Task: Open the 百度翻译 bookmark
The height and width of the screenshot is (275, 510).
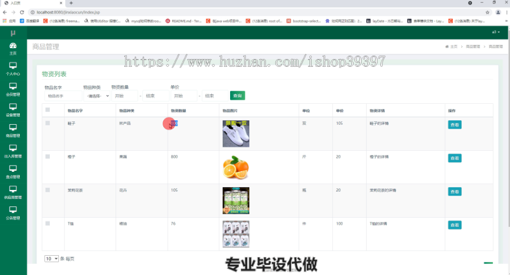Action: point(29,21)
